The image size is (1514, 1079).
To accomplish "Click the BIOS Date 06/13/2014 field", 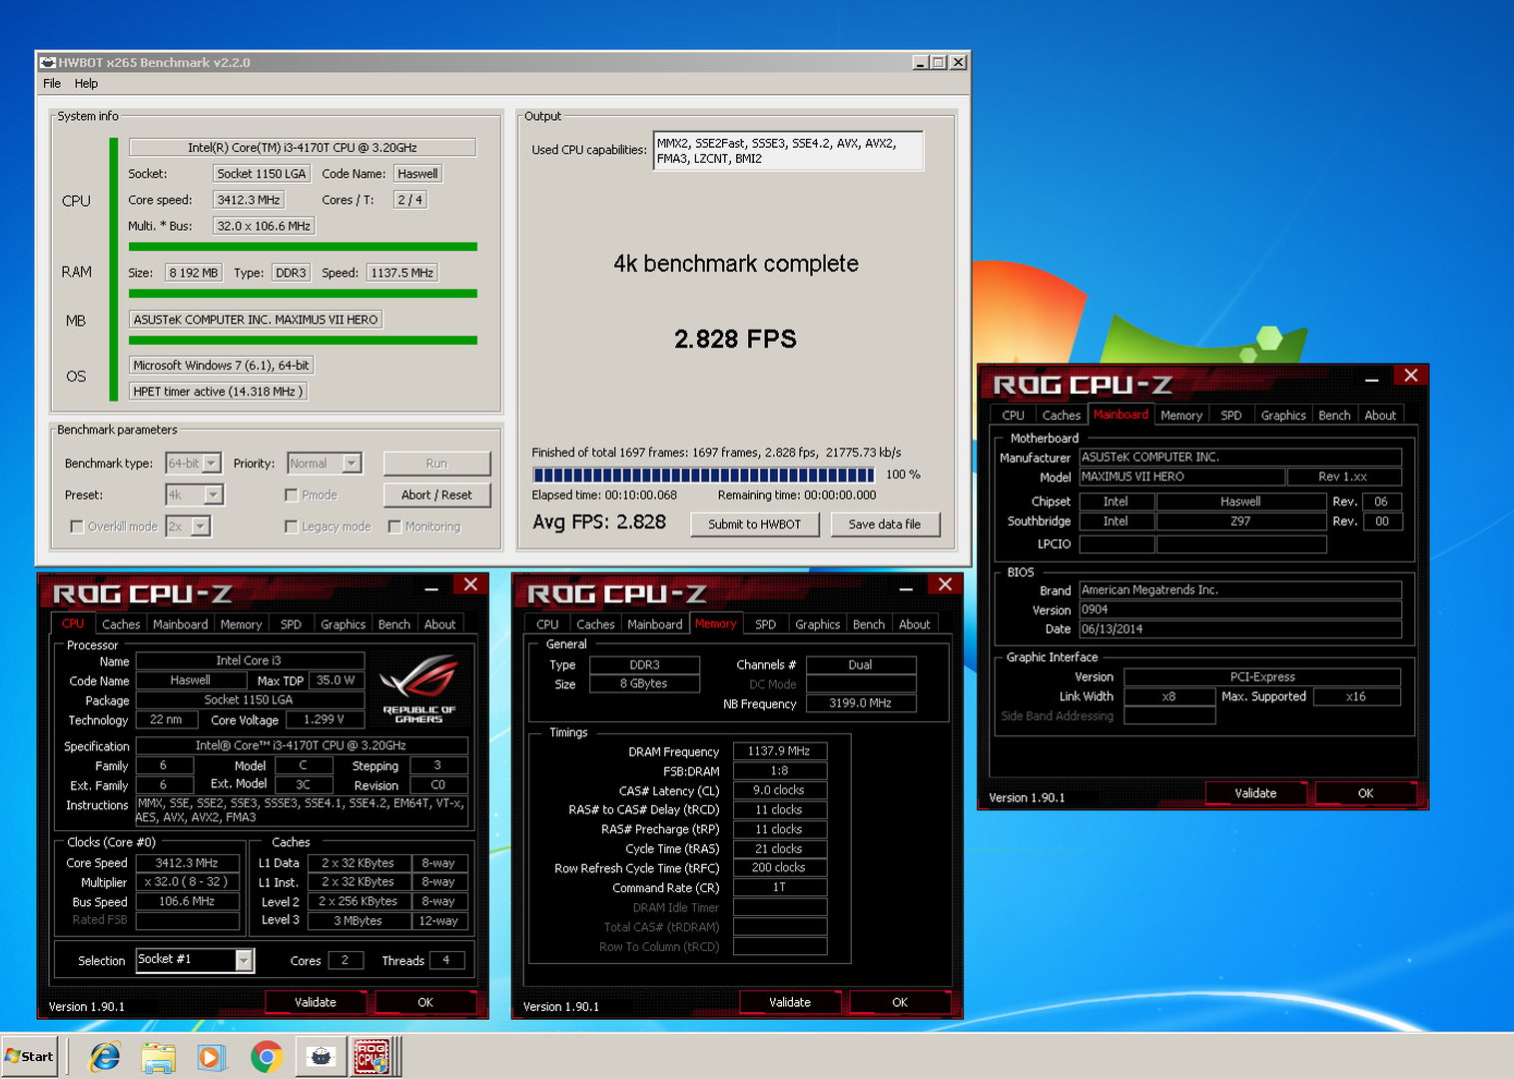I will [x=1240, y=629].
